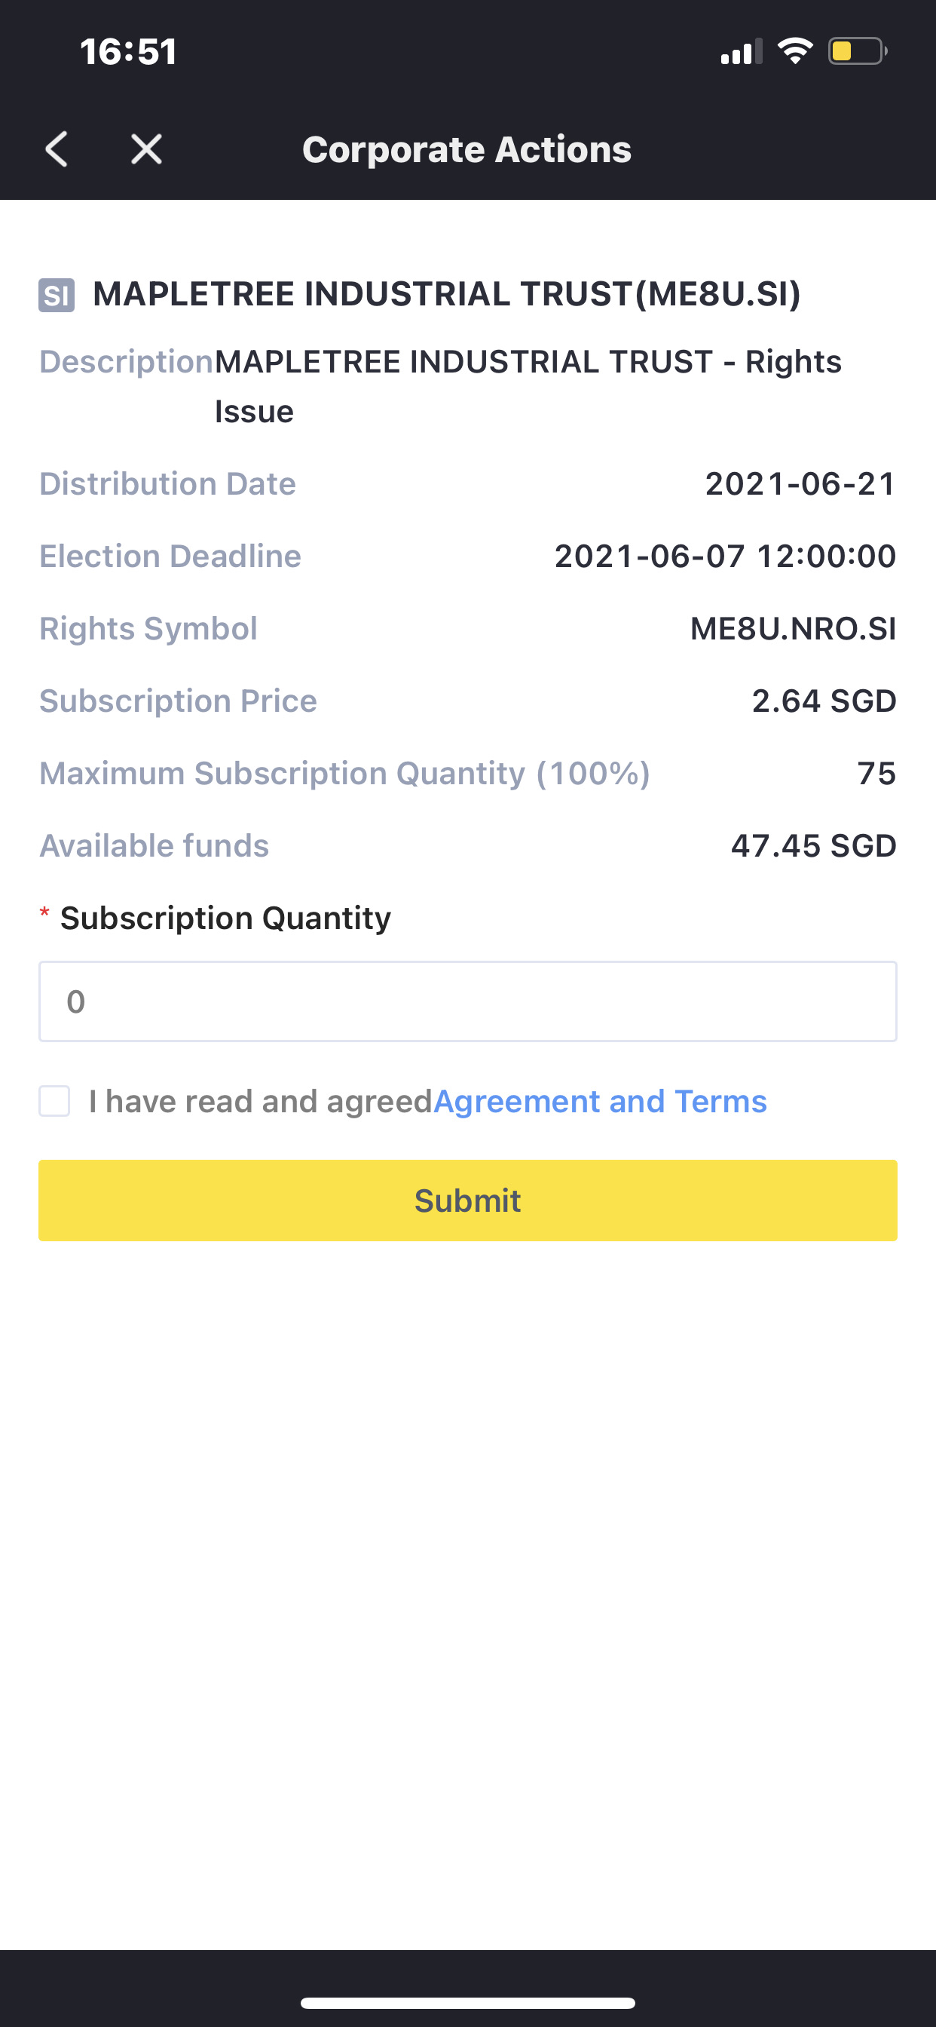Tap the battery indicator icon
Screen dimensions: 936x2027
tap(858, 51)
